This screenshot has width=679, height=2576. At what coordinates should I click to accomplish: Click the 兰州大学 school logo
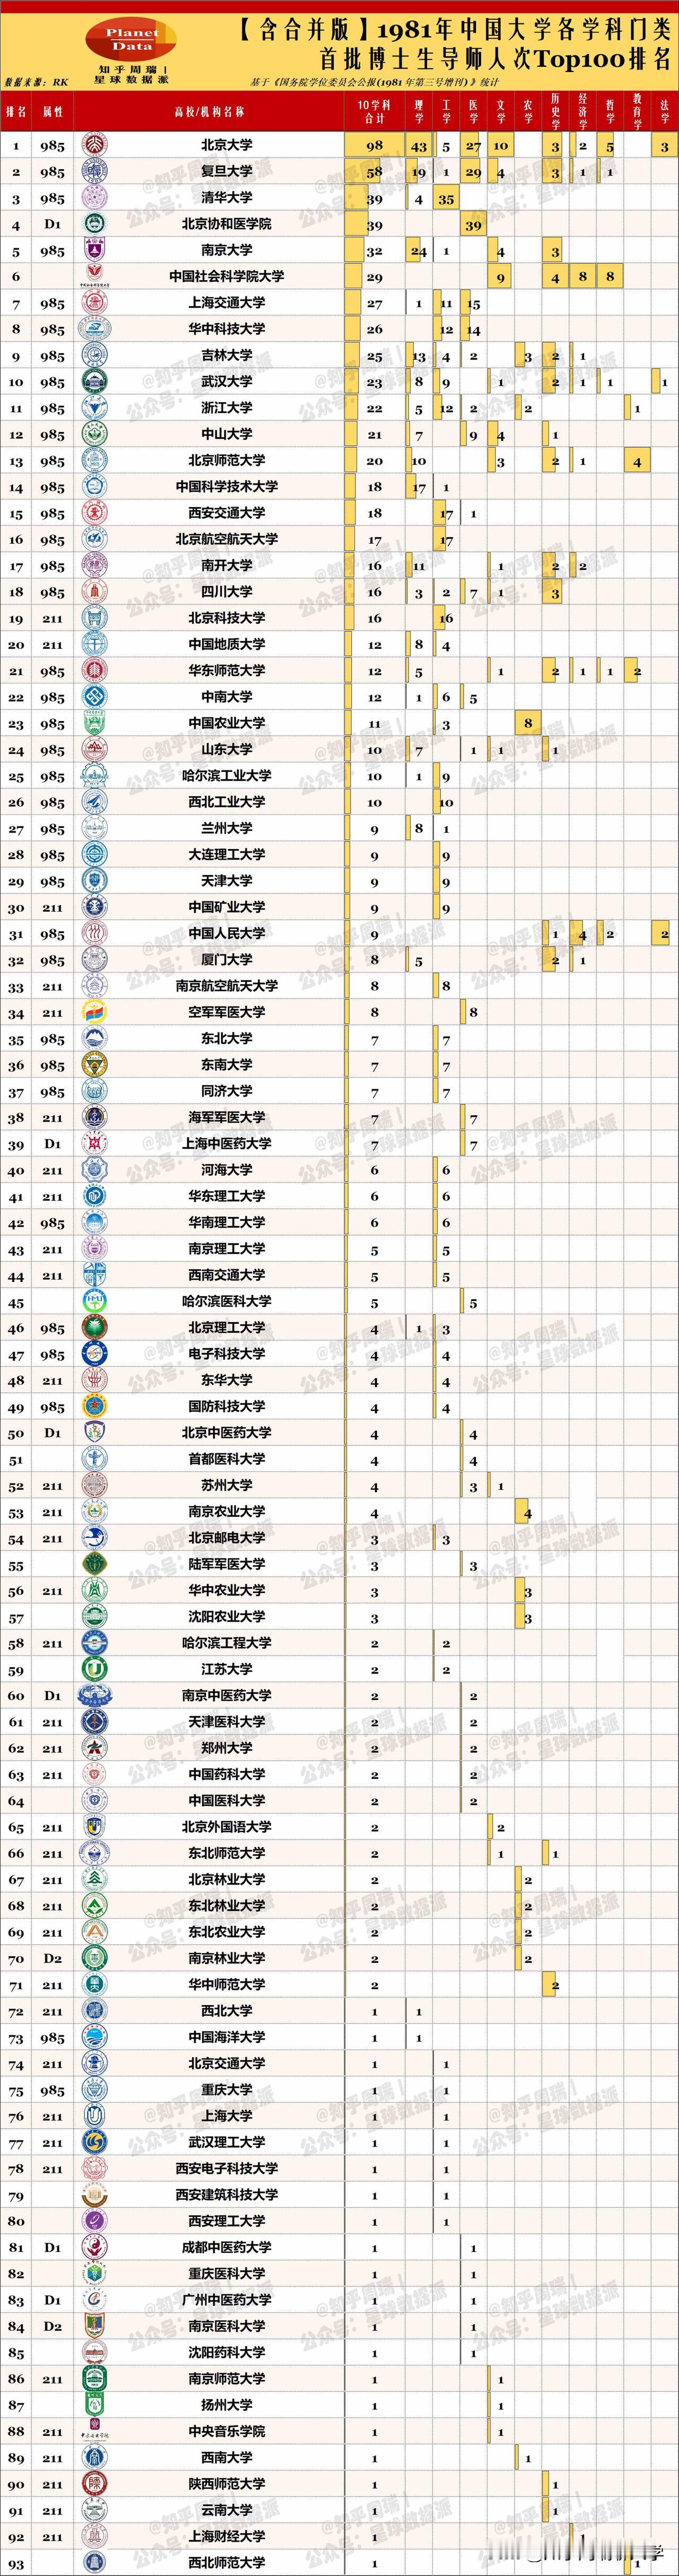(94, 829)
